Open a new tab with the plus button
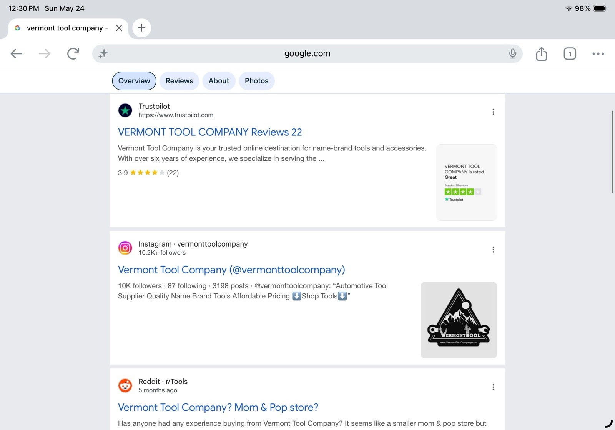Image resolution: width=615 pixels, height=430 pixels. 141,28
